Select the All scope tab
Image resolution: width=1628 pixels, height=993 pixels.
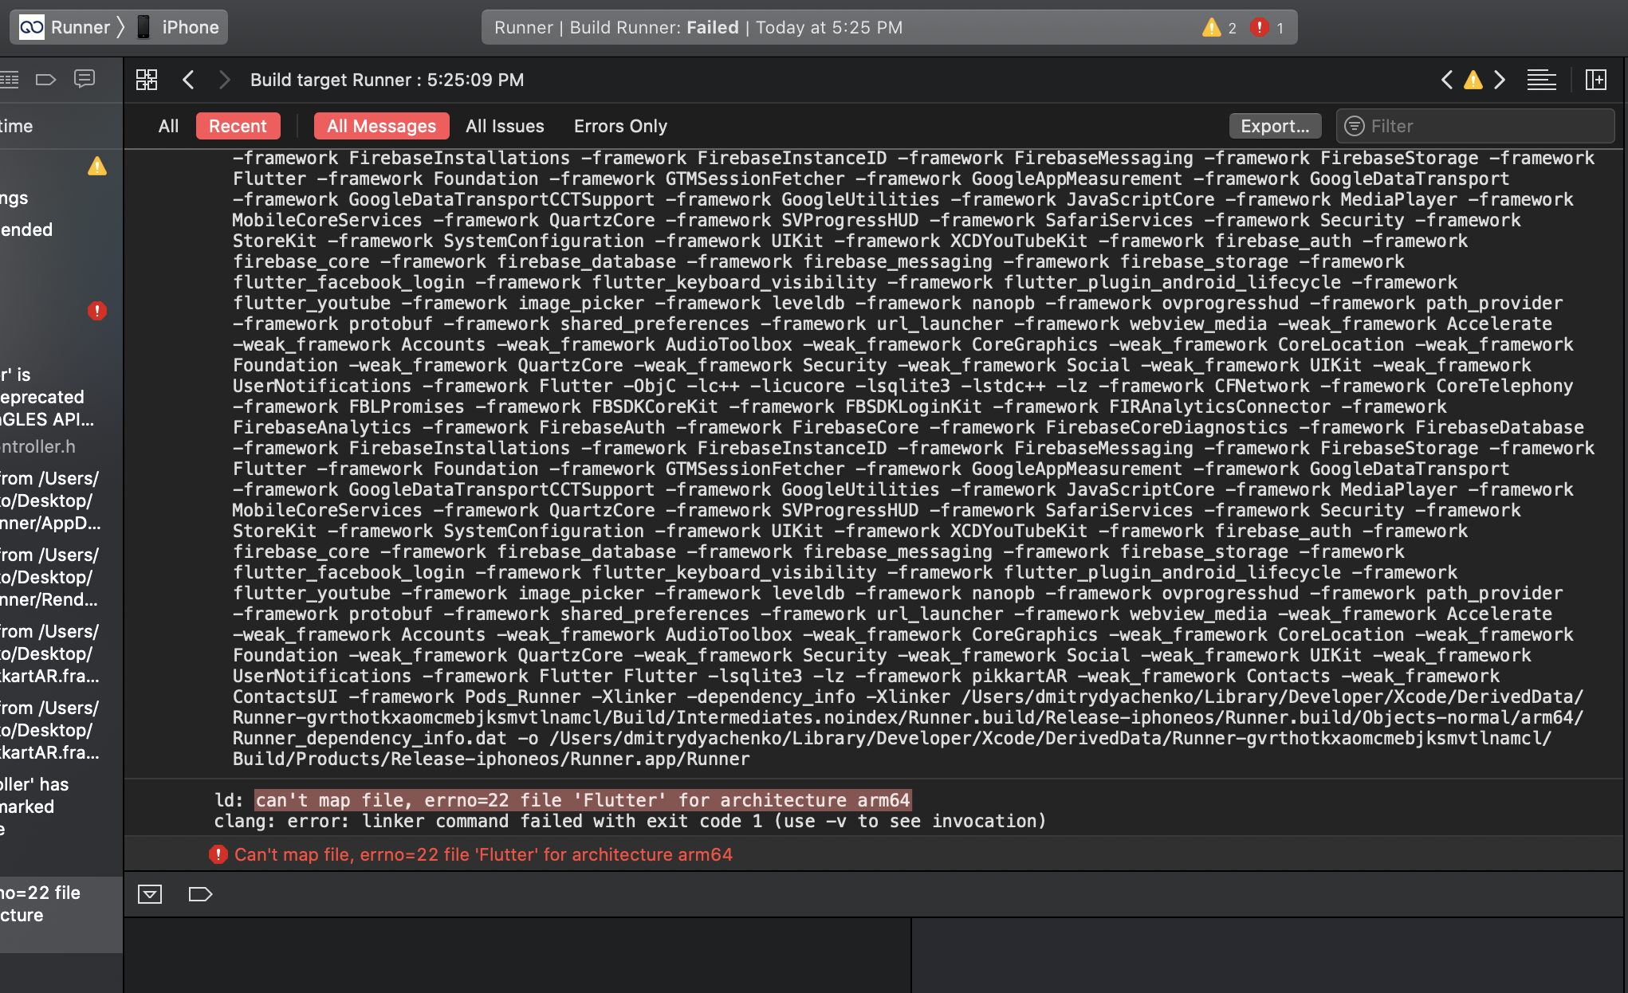tap(168, 126)
